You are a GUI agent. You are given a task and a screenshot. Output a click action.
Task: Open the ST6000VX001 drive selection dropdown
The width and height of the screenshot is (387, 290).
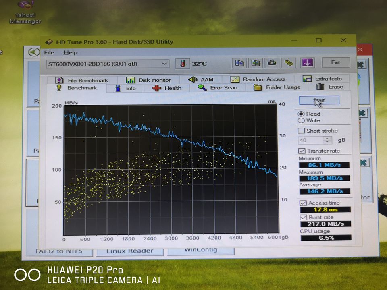point(164,64)
